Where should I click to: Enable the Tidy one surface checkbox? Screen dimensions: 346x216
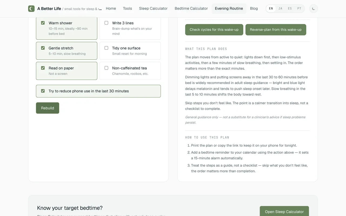(x=106, y=48)
